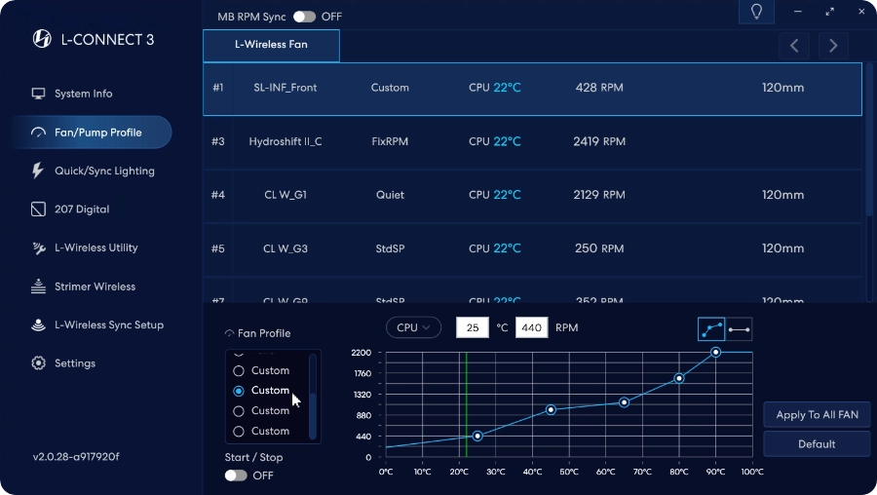Screen dimensions: 877x495
Task: Select the flat-line fixed RPM mode icon
Action: [x=739, y=329]
